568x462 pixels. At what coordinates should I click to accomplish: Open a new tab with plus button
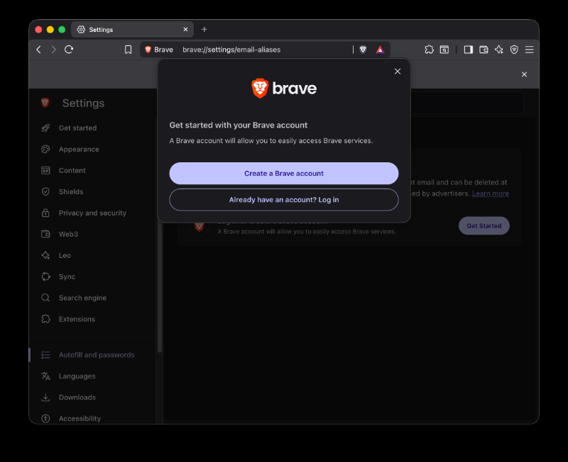204,29
